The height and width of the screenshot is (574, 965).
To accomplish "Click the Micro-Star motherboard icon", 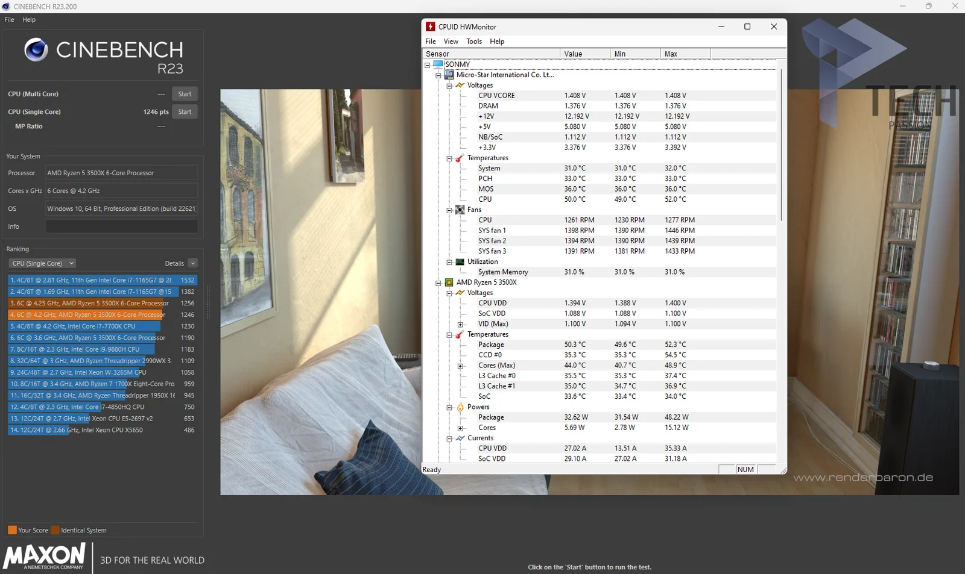I will tap(449, 75).
